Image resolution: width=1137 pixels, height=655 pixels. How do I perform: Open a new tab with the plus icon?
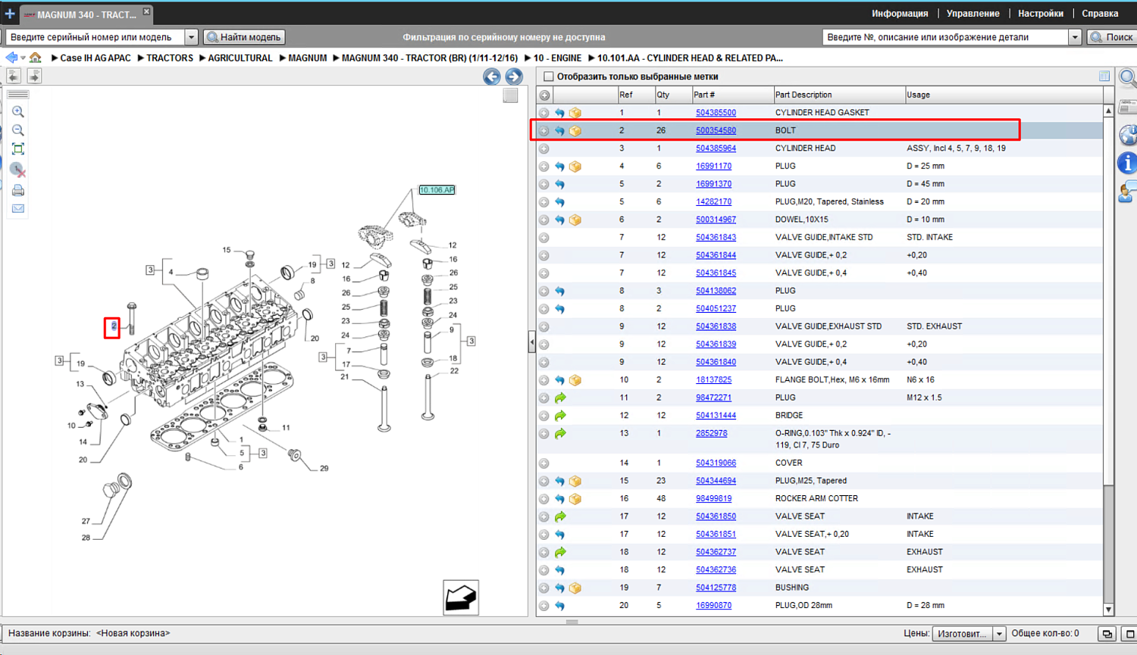10,14
